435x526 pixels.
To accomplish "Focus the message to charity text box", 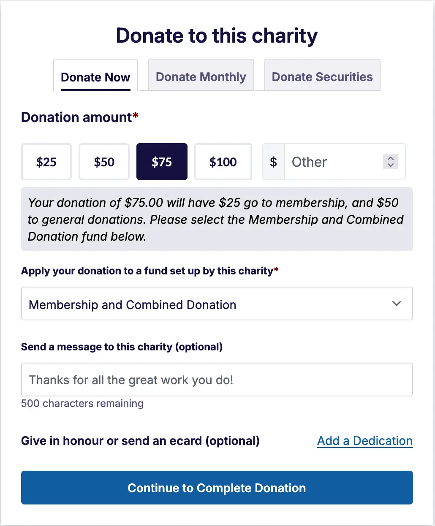I will point(217,380).
